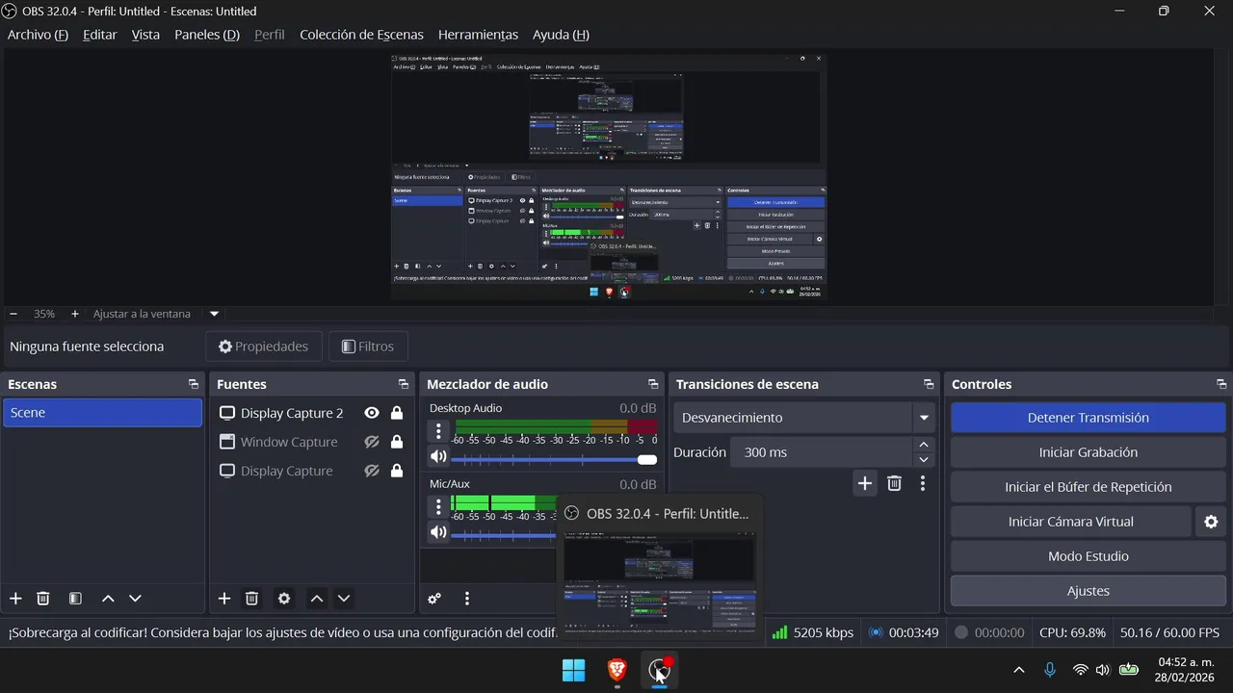Show hidden system tray icons chevron

(x=1019, y=670)
